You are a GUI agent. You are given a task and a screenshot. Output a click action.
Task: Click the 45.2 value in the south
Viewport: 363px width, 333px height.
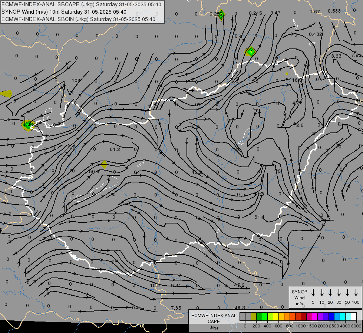240,285
